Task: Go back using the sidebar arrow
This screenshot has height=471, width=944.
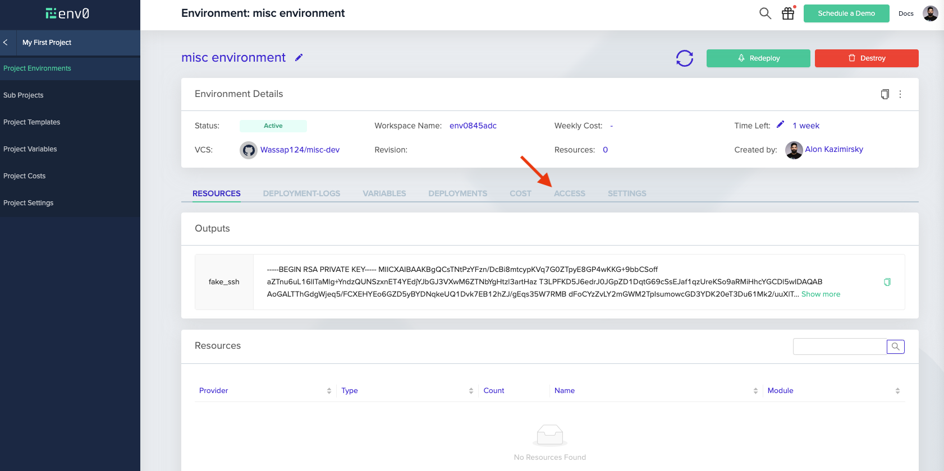Action: [x=6, y=43]
